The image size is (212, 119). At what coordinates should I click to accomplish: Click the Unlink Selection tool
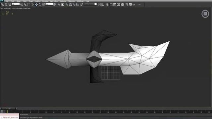[6, 5]
